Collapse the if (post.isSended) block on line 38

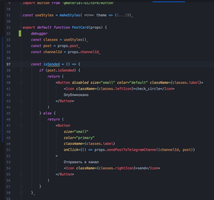tap(21, 70)
